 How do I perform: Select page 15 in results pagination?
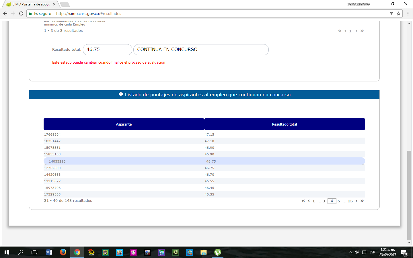[x=350, y=201]
